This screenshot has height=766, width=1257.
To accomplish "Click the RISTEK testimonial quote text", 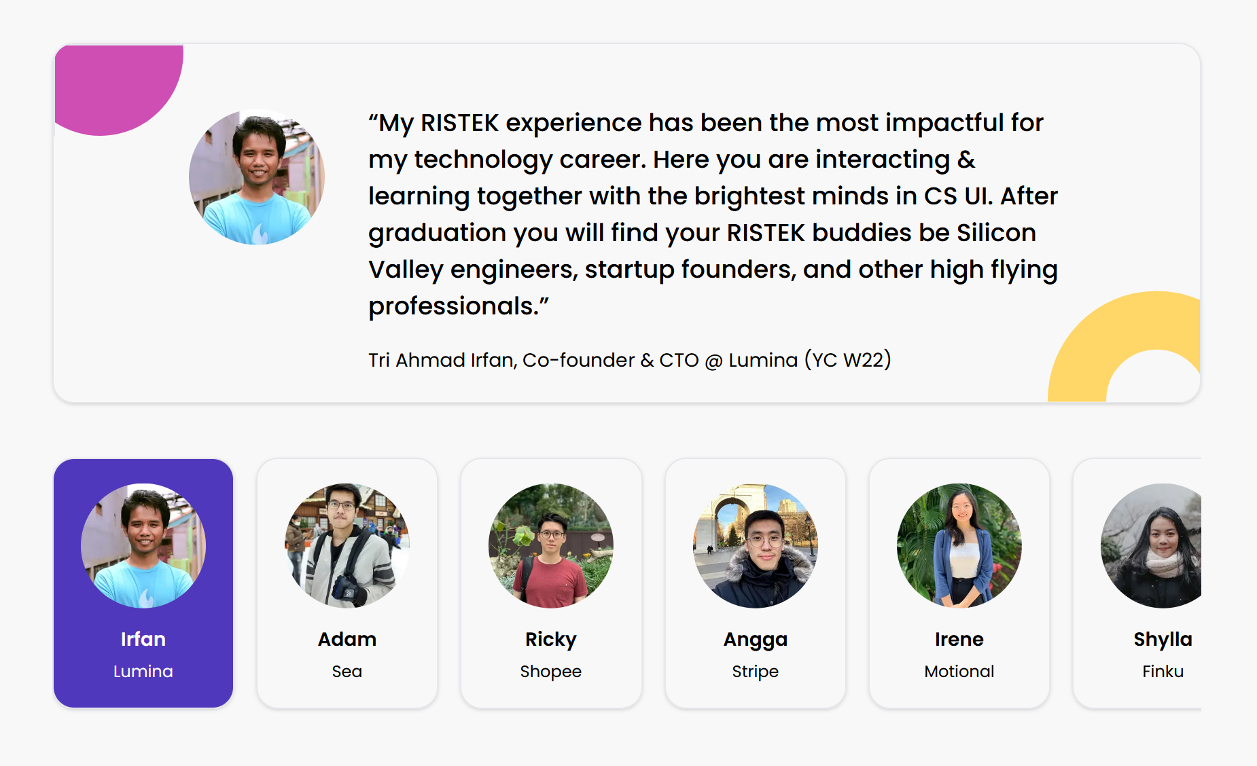I will (x=712, y=214).
